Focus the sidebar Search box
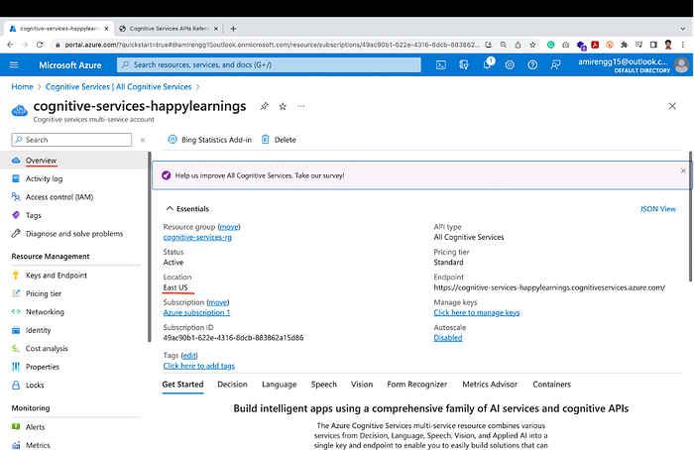 click(x=71, y=140)
